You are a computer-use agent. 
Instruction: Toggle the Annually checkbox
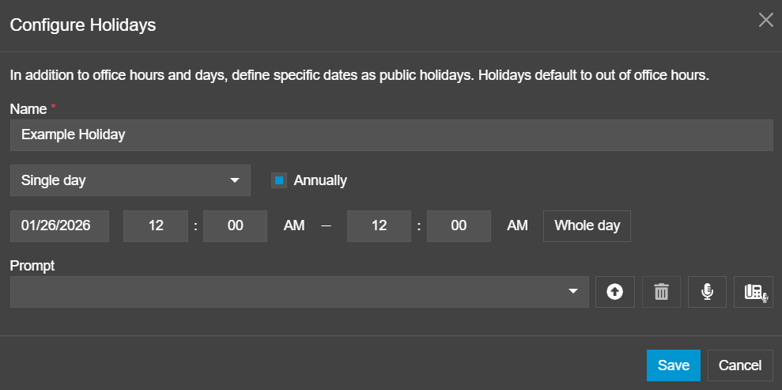(279, 180)
